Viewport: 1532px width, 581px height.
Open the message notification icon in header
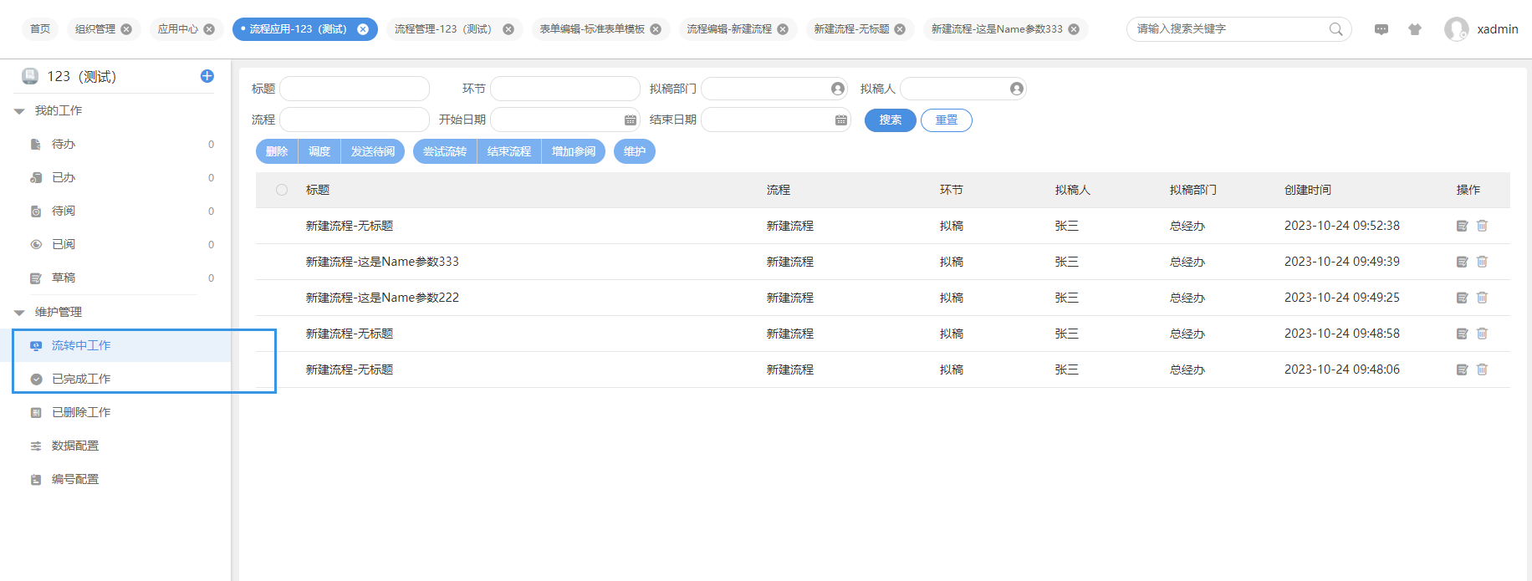pyautogui.click(x=1381, y=29)
